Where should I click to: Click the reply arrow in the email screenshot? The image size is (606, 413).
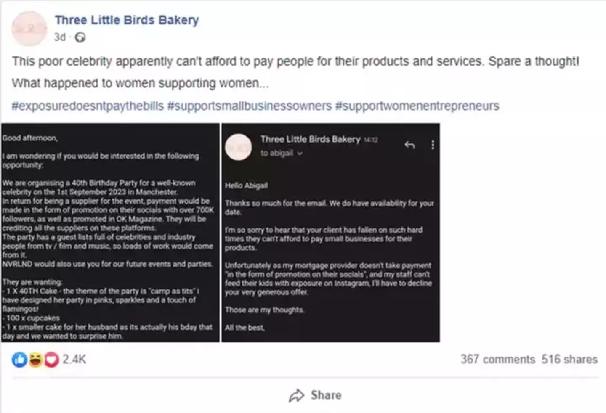click(409, 145)
